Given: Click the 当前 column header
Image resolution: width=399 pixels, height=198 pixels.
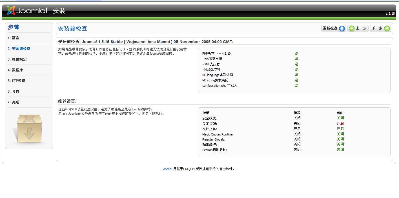Looking at the screenshot, I should (x=340, y=113).
